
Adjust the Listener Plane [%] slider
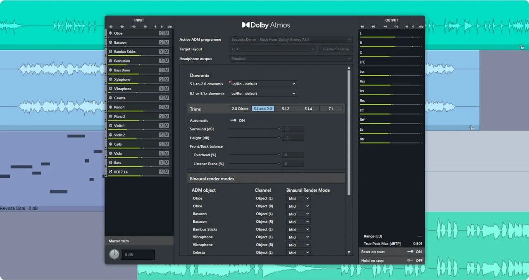coord(254,164)
